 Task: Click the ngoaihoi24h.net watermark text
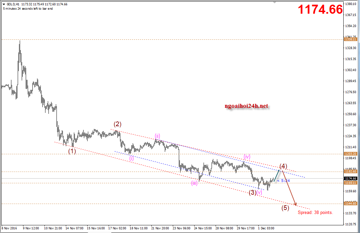247,106
